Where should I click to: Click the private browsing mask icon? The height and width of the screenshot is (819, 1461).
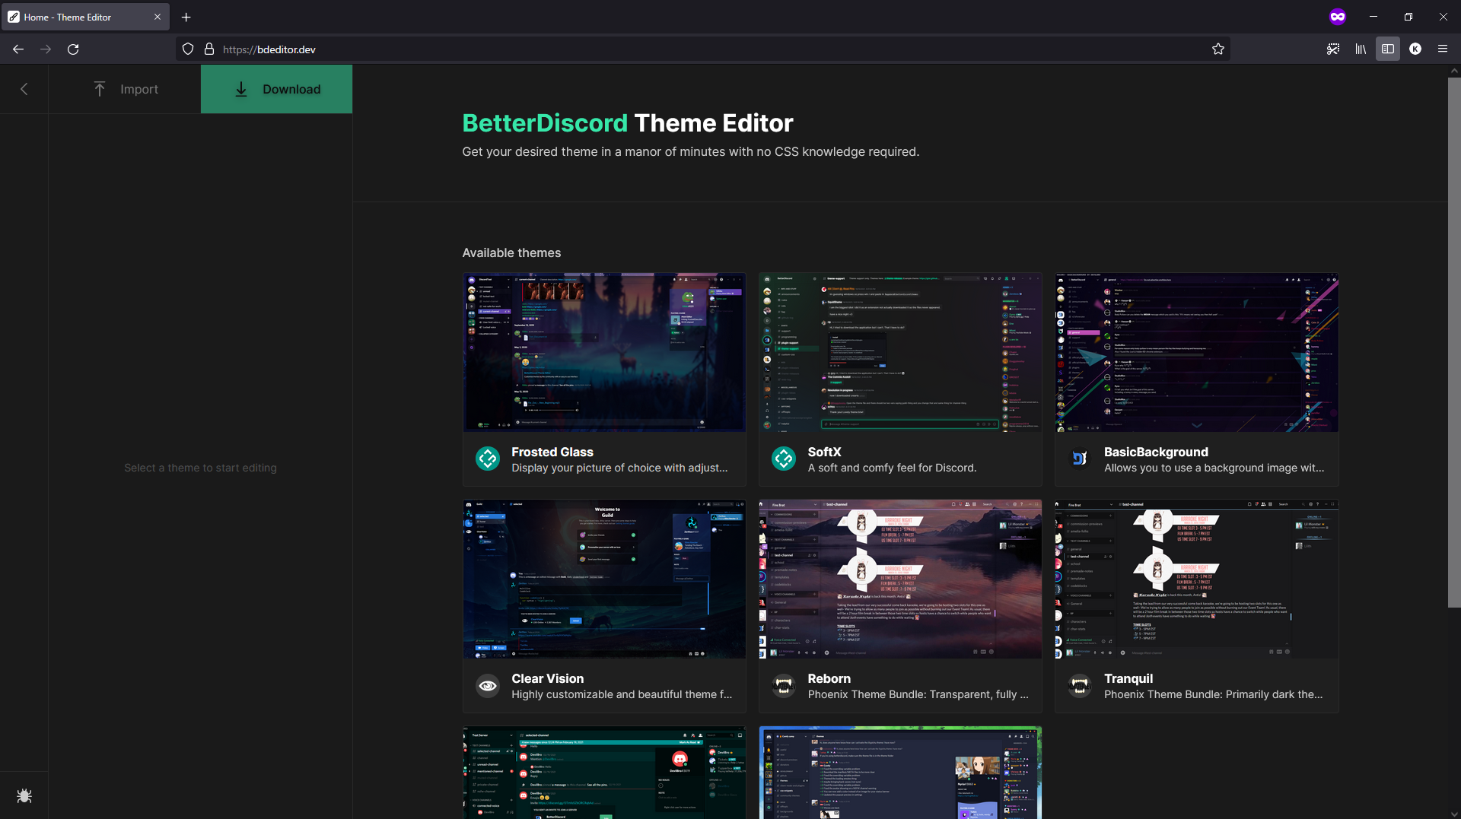coord(1338,17)
